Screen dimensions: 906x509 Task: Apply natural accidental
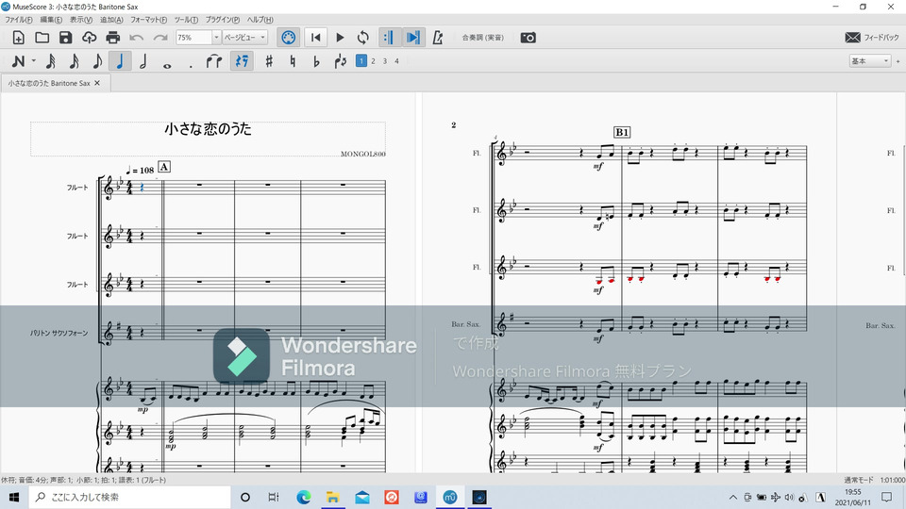tap(293, 61)
